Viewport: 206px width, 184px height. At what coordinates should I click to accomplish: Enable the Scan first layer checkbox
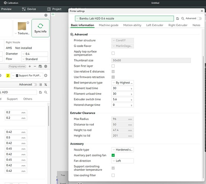113,66
